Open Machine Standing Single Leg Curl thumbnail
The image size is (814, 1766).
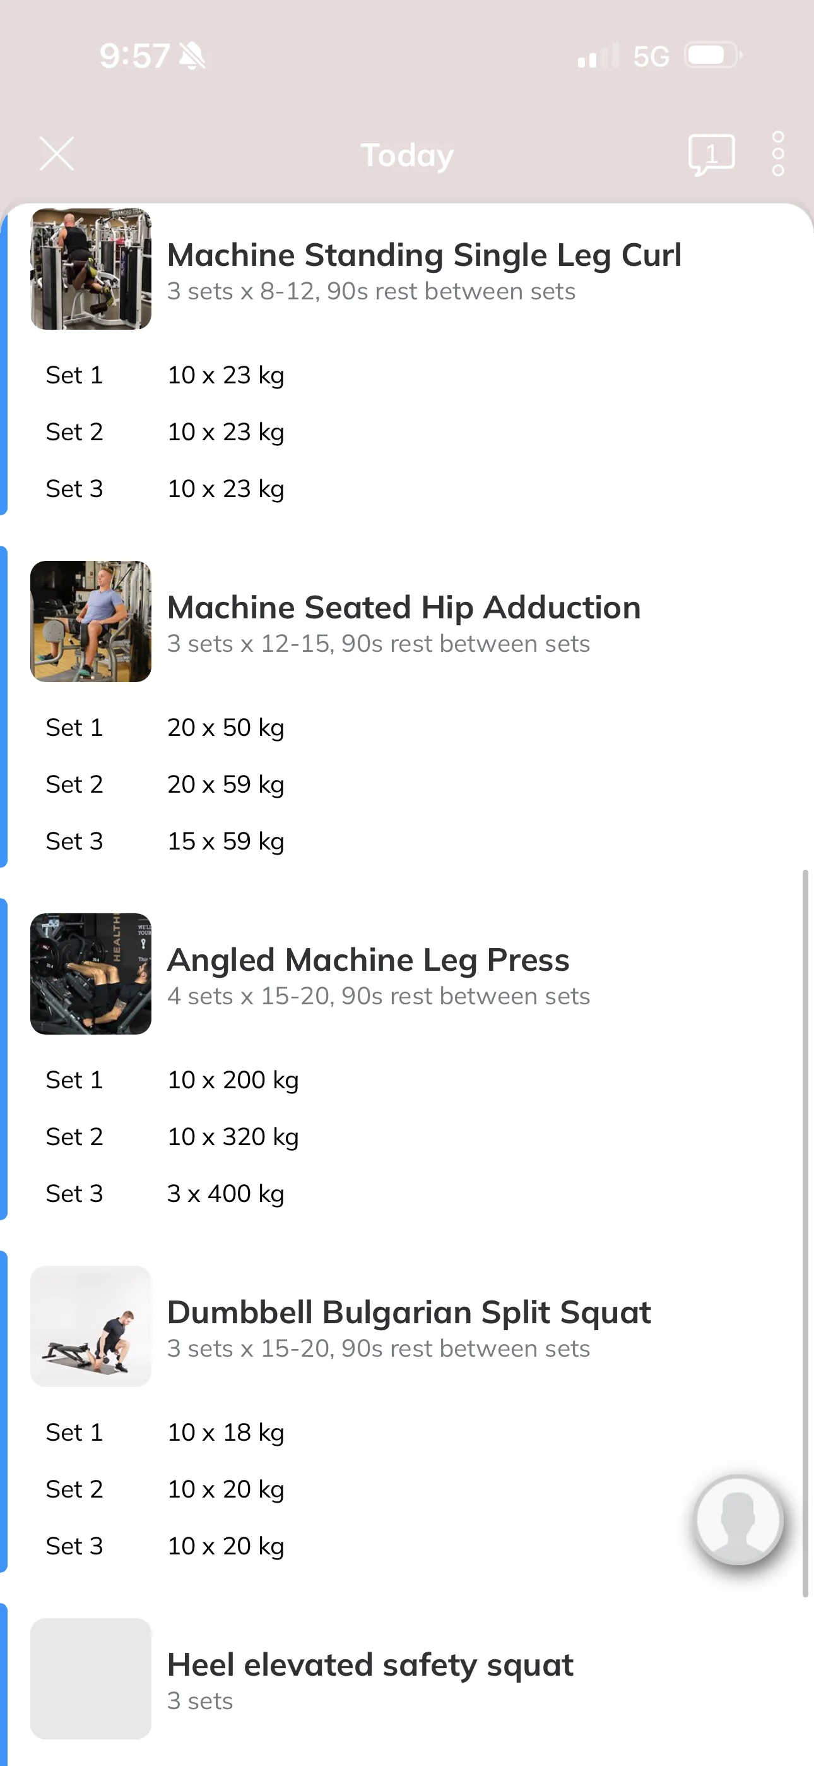click(x=90, y=270)
